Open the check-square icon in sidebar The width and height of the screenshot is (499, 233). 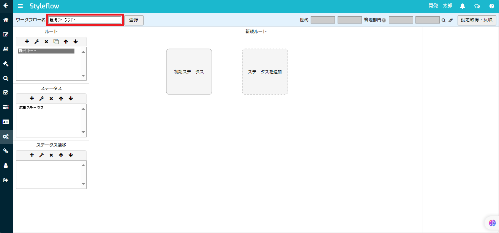click(6, 92)
